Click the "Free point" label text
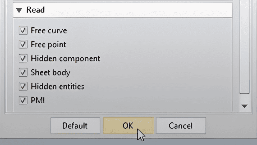The height and width of the screenshot is (145, 257). point(48,44)
